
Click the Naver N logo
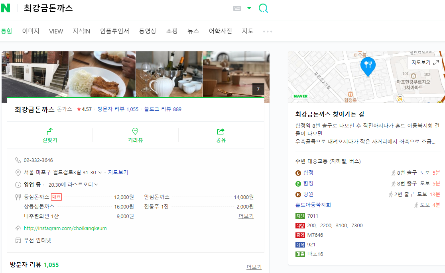click(6, 8)
